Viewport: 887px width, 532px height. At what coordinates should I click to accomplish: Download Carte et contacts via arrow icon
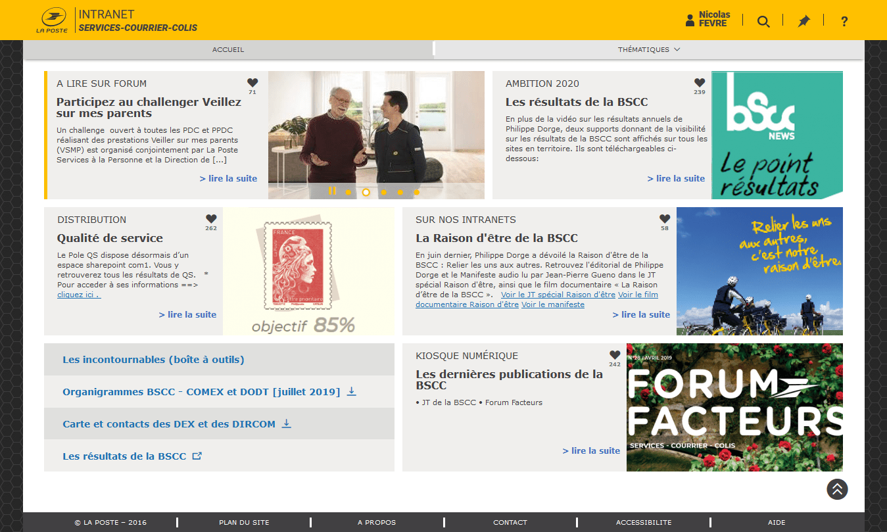click(x=287, y=423)
